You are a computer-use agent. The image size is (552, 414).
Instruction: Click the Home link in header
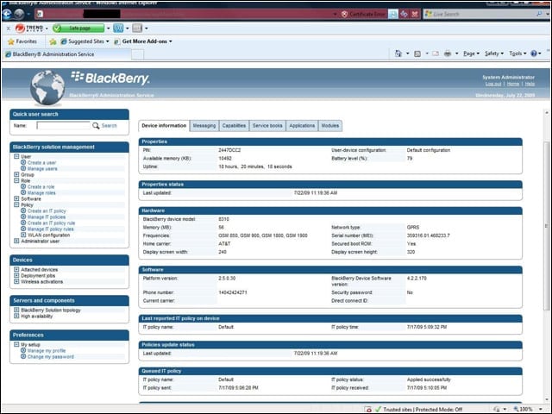(x=513, y=84)
